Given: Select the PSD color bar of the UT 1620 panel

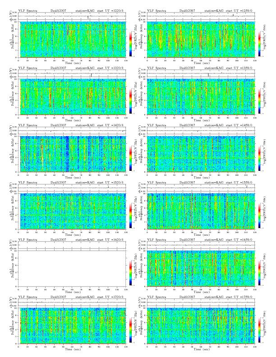Looking at the screenshot, I should 130,273.
